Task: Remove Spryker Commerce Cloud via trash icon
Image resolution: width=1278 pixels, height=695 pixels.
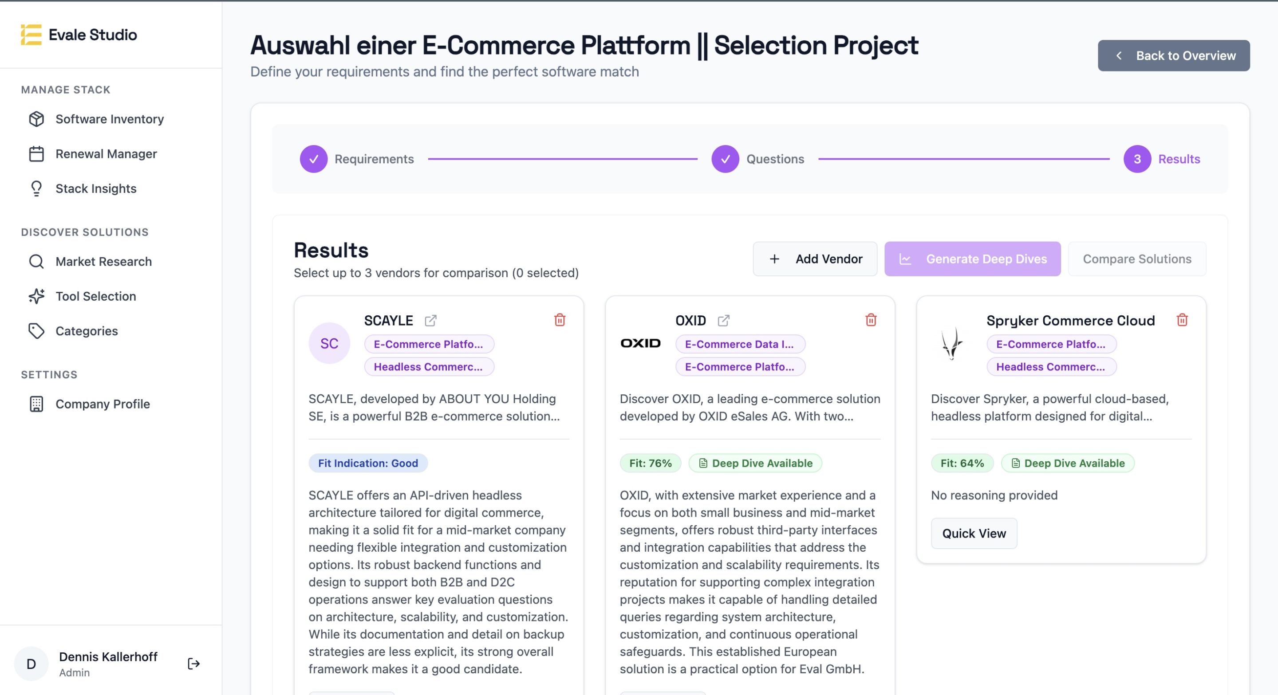Action: pos(1182,320)
